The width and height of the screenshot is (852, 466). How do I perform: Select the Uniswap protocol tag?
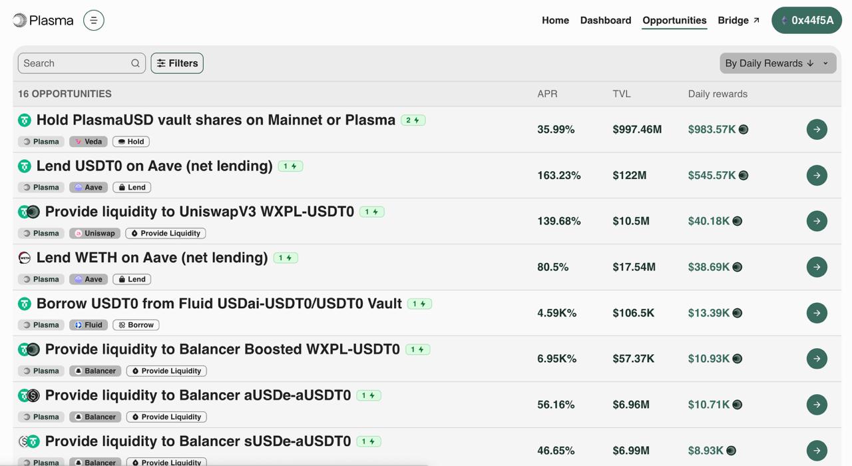(x=95, y=234)
